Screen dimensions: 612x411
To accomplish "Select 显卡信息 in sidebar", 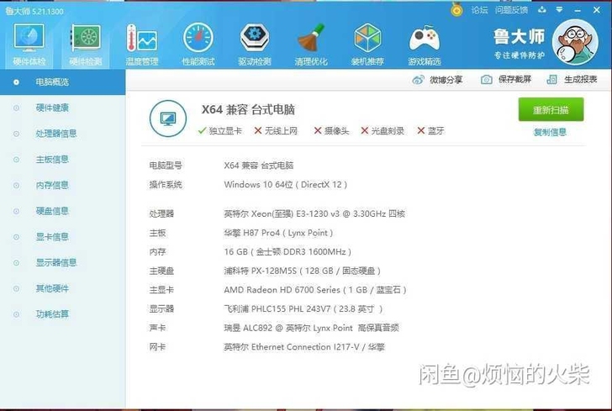I will [x=62, y=236].
